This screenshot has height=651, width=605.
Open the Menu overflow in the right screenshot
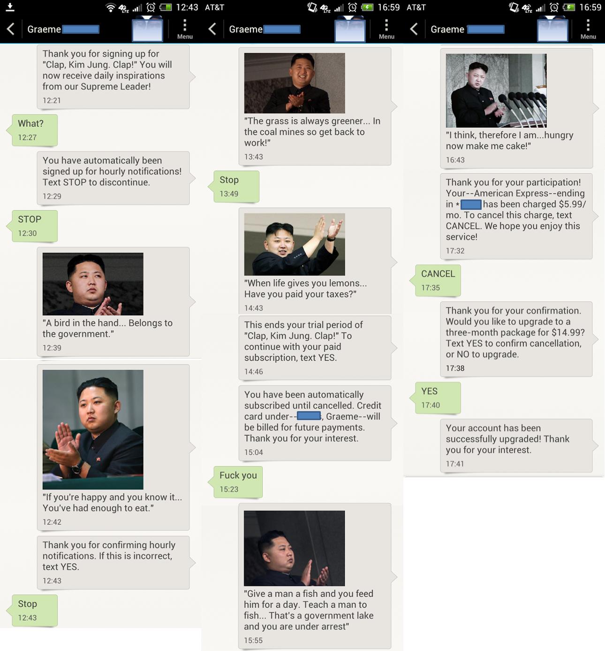pyautogui.click(x=588, y=30)
